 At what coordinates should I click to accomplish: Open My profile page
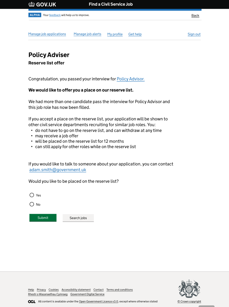(x=115, y=34)
